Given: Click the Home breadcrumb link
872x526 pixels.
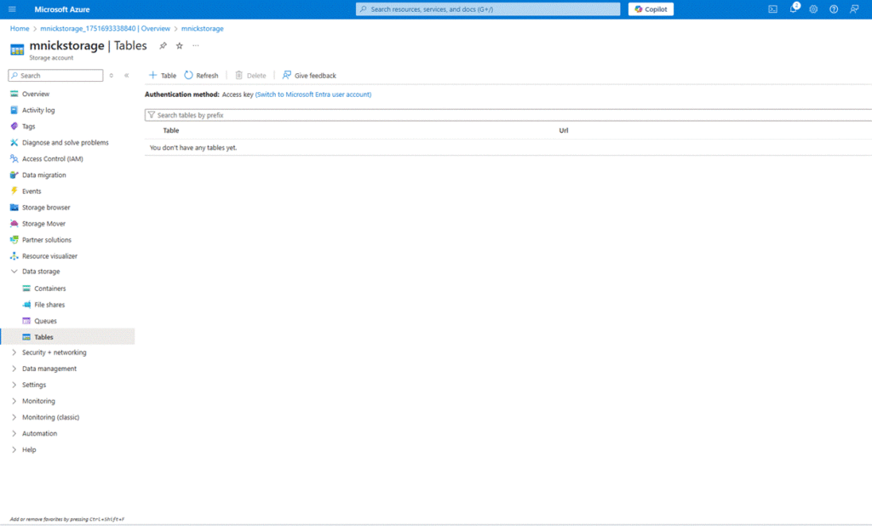Looking at the screenshot, I should [x=20, y=28].
